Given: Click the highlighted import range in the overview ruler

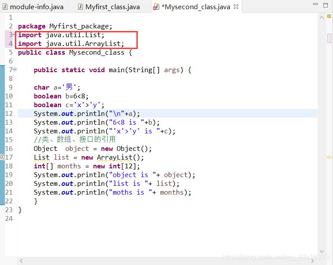Looking at the screenshot, I should (x=329, y=38).
